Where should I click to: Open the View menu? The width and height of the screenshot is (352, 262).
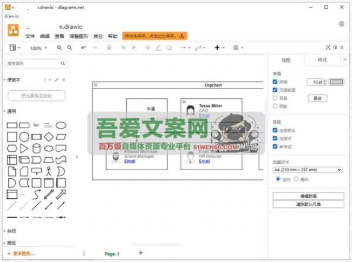pyautogui.click(x=60, y=36)
